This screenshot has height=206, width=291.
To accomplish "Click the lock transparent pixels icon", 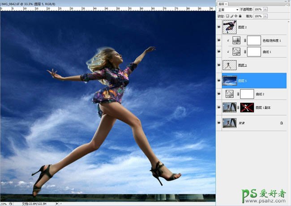I will click(x=228, y=16).
